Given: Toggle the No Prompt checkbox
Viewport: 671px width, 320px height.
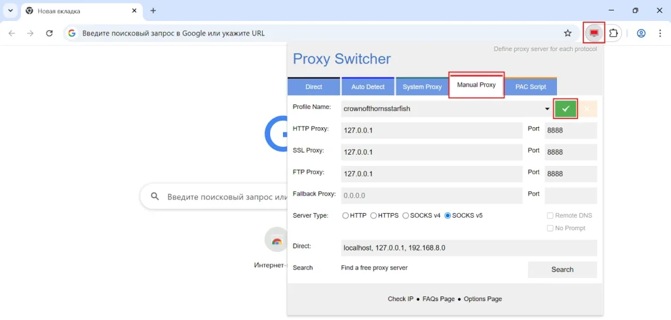Looking at the screenshot, I should (x=550, y=228).
